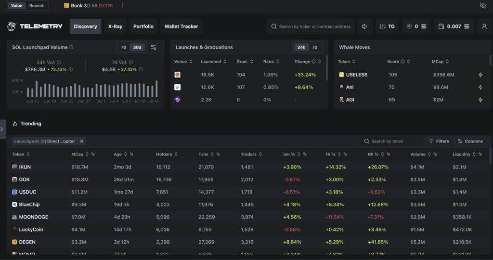493x260 pixels.
Task: Click the IKUN token icon
Action: [x=14, y=167]
